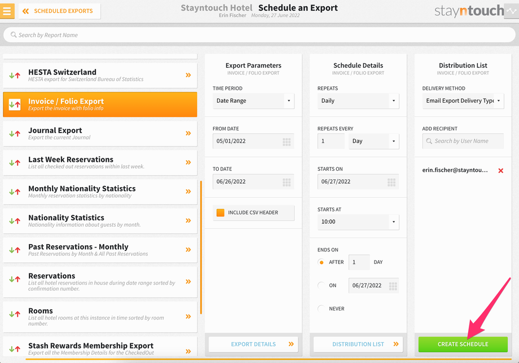Select the Monthly Nationality Statistics row
Viewport: 519px width, 363px height.
pyautogui.click(x=100, y=192)
